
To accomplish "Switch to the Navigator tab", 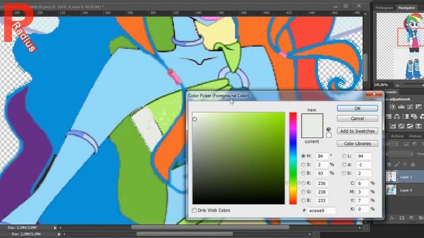I will coord(406,8).
